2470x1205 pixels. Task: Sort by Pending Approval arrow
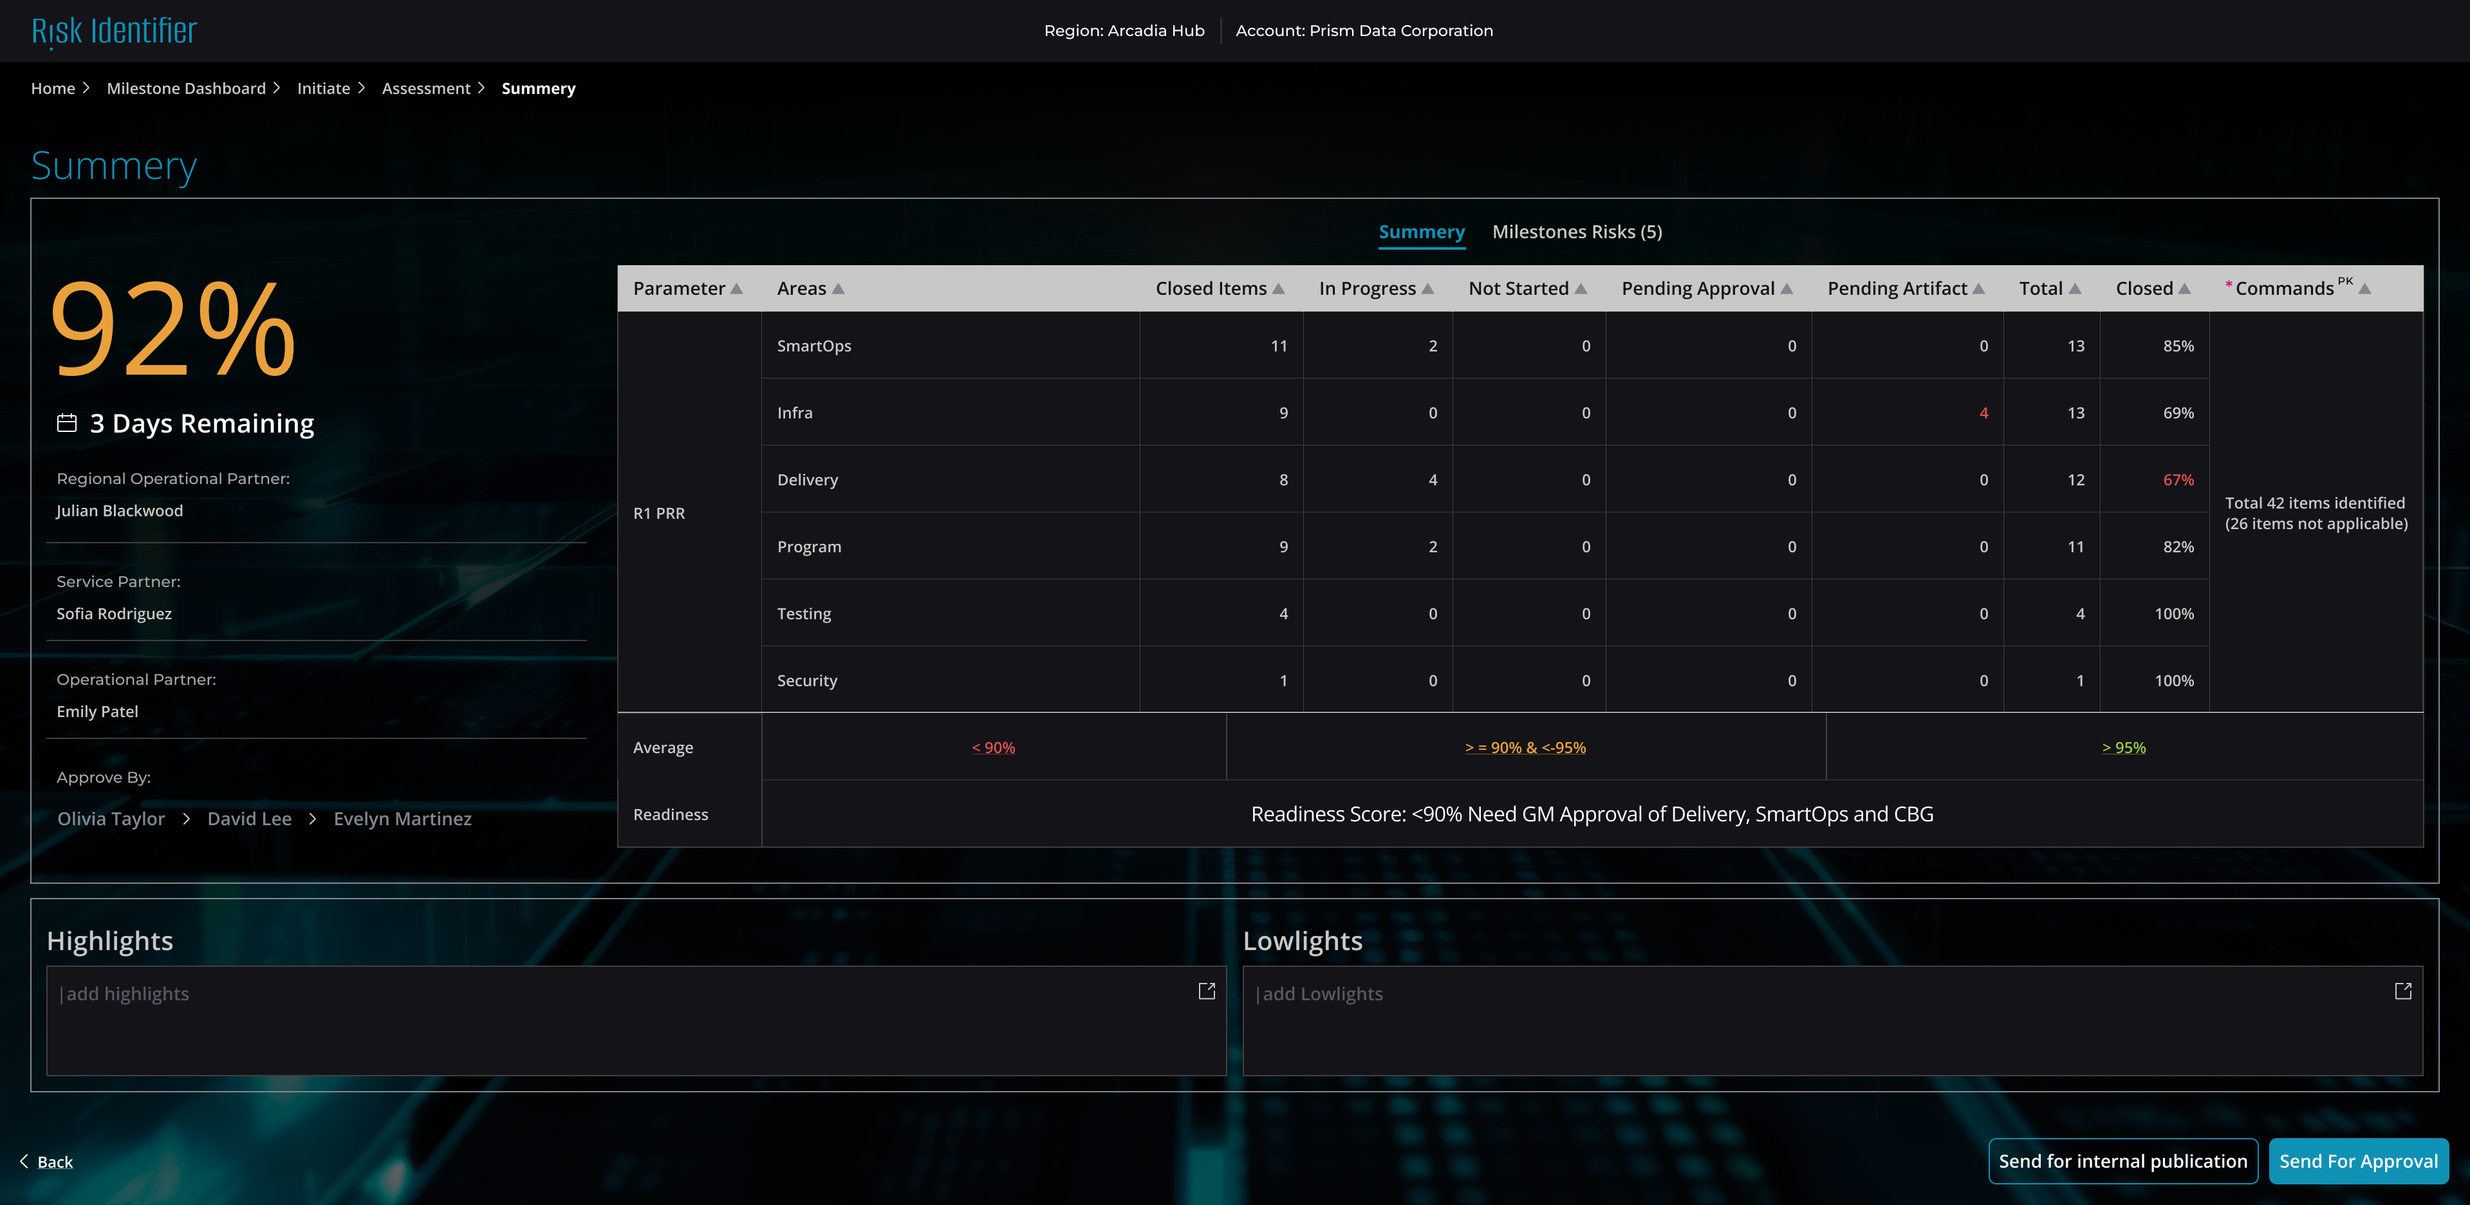click(1787, 289)
